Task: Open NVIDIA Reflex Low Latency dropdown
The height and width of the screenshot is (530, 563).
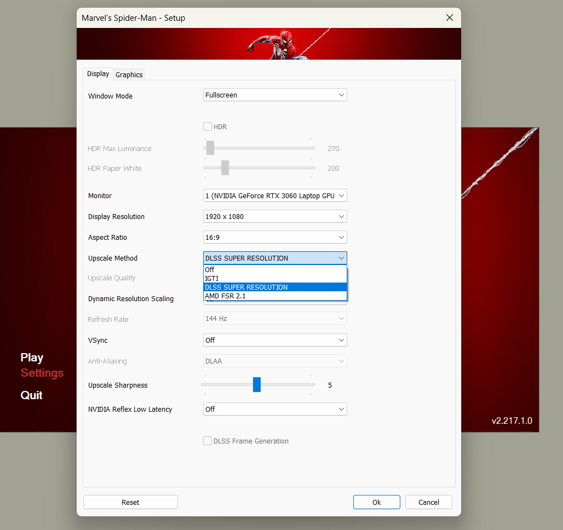Action: (275, 409)
